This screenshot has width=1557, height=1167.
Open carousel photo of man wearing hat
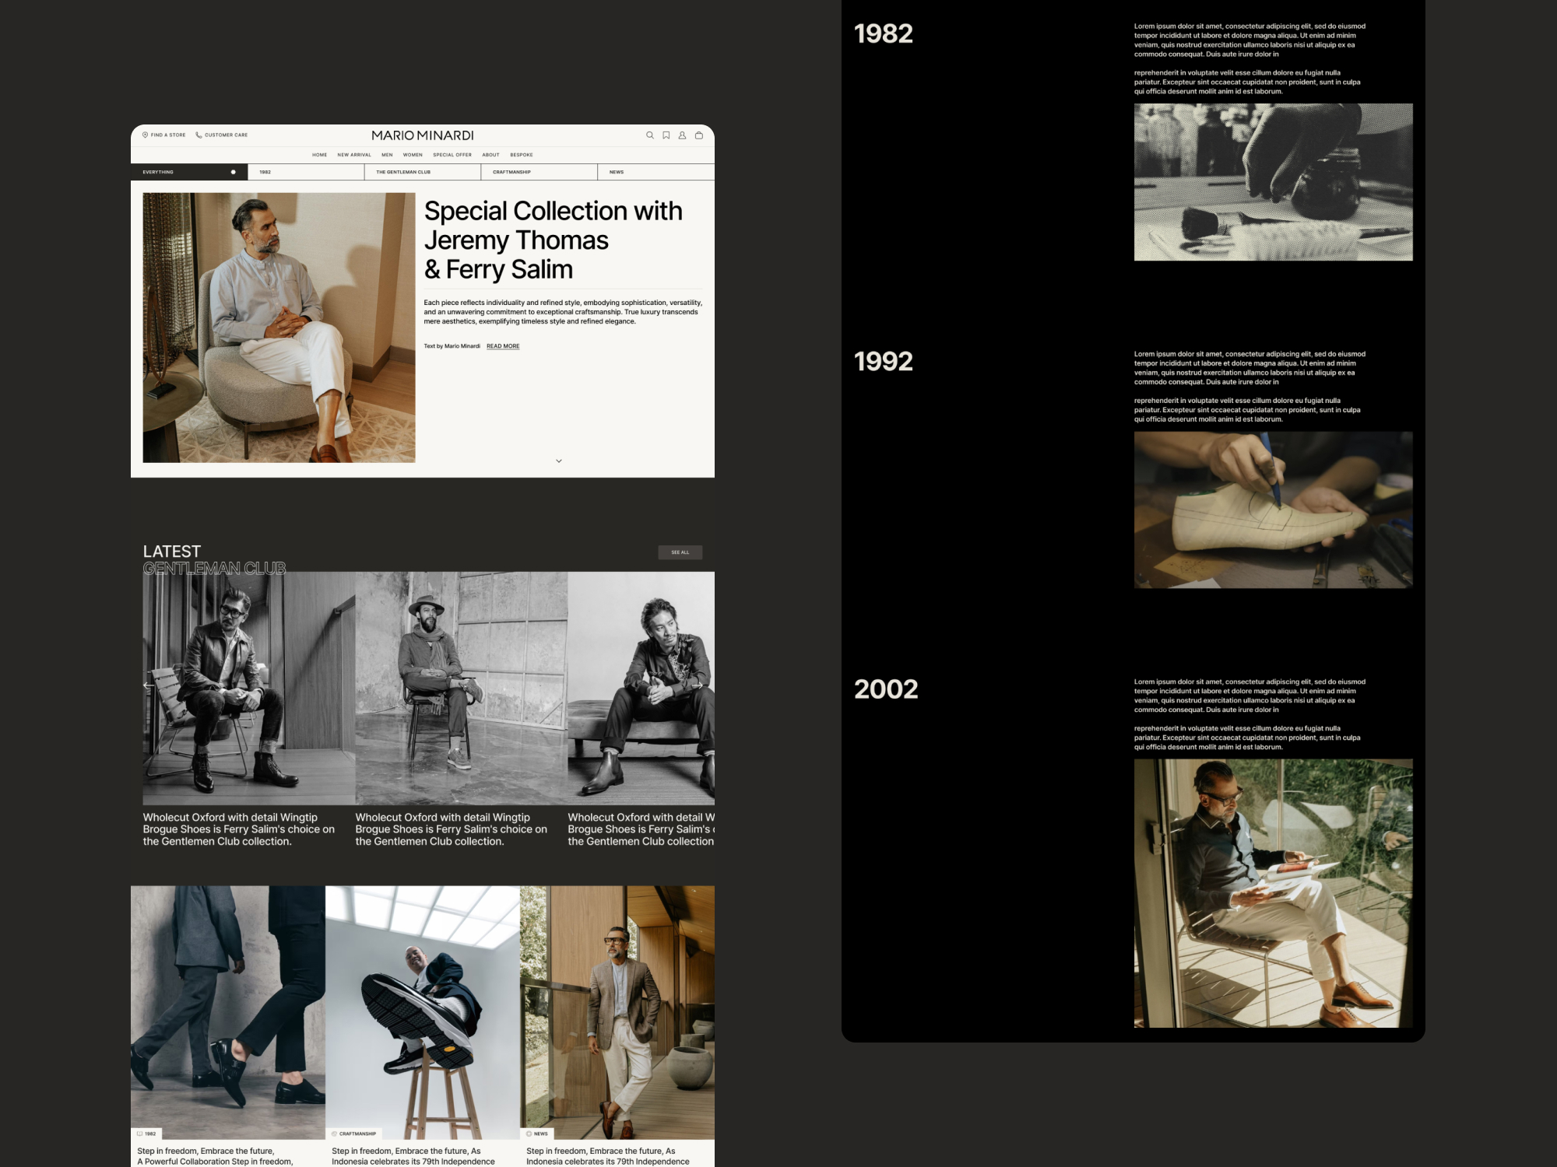(x=462, y=689)
